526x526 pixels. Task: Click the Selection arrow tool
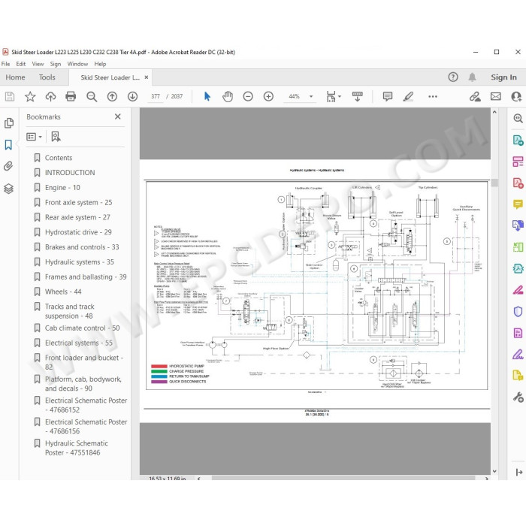tap(207, 97)
